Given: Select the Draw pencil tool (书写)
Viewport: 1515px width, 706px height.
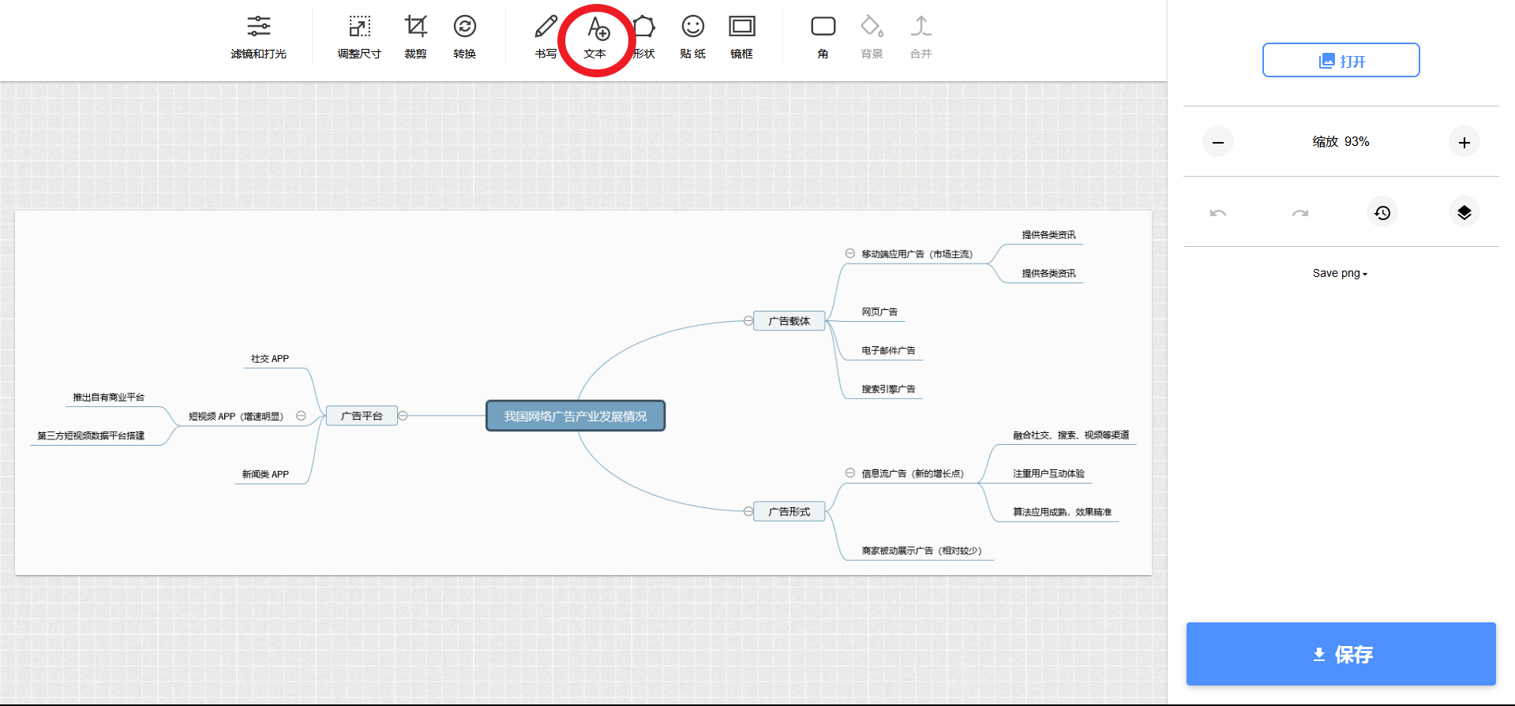Looking at the screenshot, I should 546,37.
